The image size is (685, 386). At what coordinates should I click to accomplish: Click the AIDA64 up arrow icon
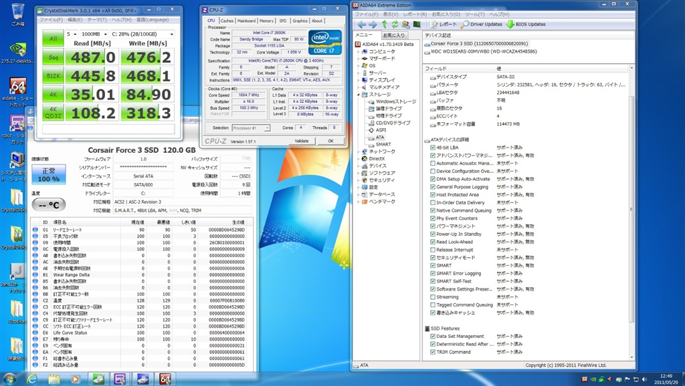[385, 24]
